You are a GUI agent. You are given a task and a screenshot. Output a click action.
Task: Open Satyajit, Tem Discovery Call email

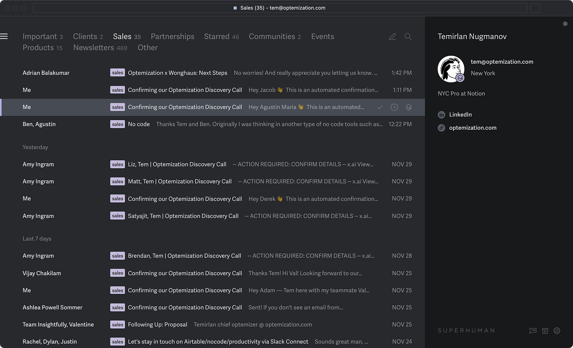coord(213,216)
